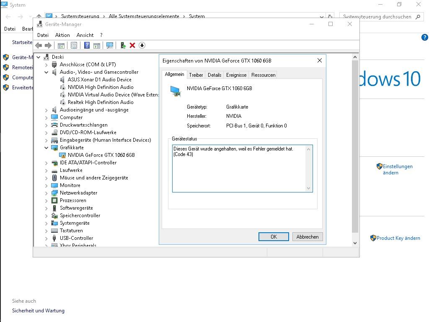Click Startseite link in System sidebar
This screenshot has height=322, width=429.
22,42
